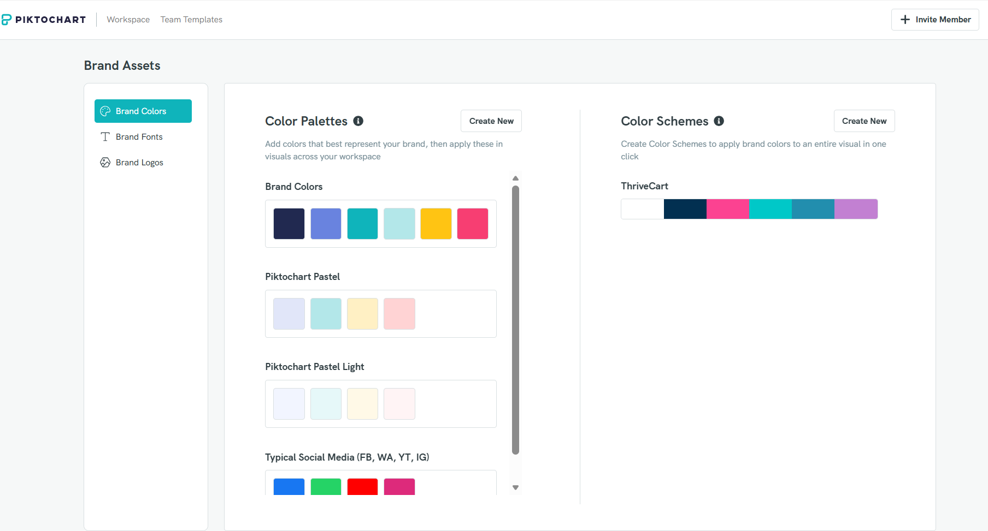This screenshot has height=531, width=988.
Task: Select the yellow swatch in Brand Colors
Action: [436, 223]
